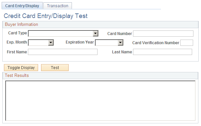The width and height of the screenshot is (201, 126).
Task: Open the Transaction tab
Action: coord(57,6)
